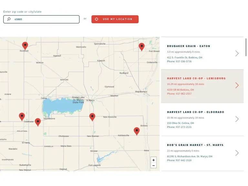The image size is (248, 186).
Task: Click the results list scrollbar thumb
Action: tap(246, 47)
